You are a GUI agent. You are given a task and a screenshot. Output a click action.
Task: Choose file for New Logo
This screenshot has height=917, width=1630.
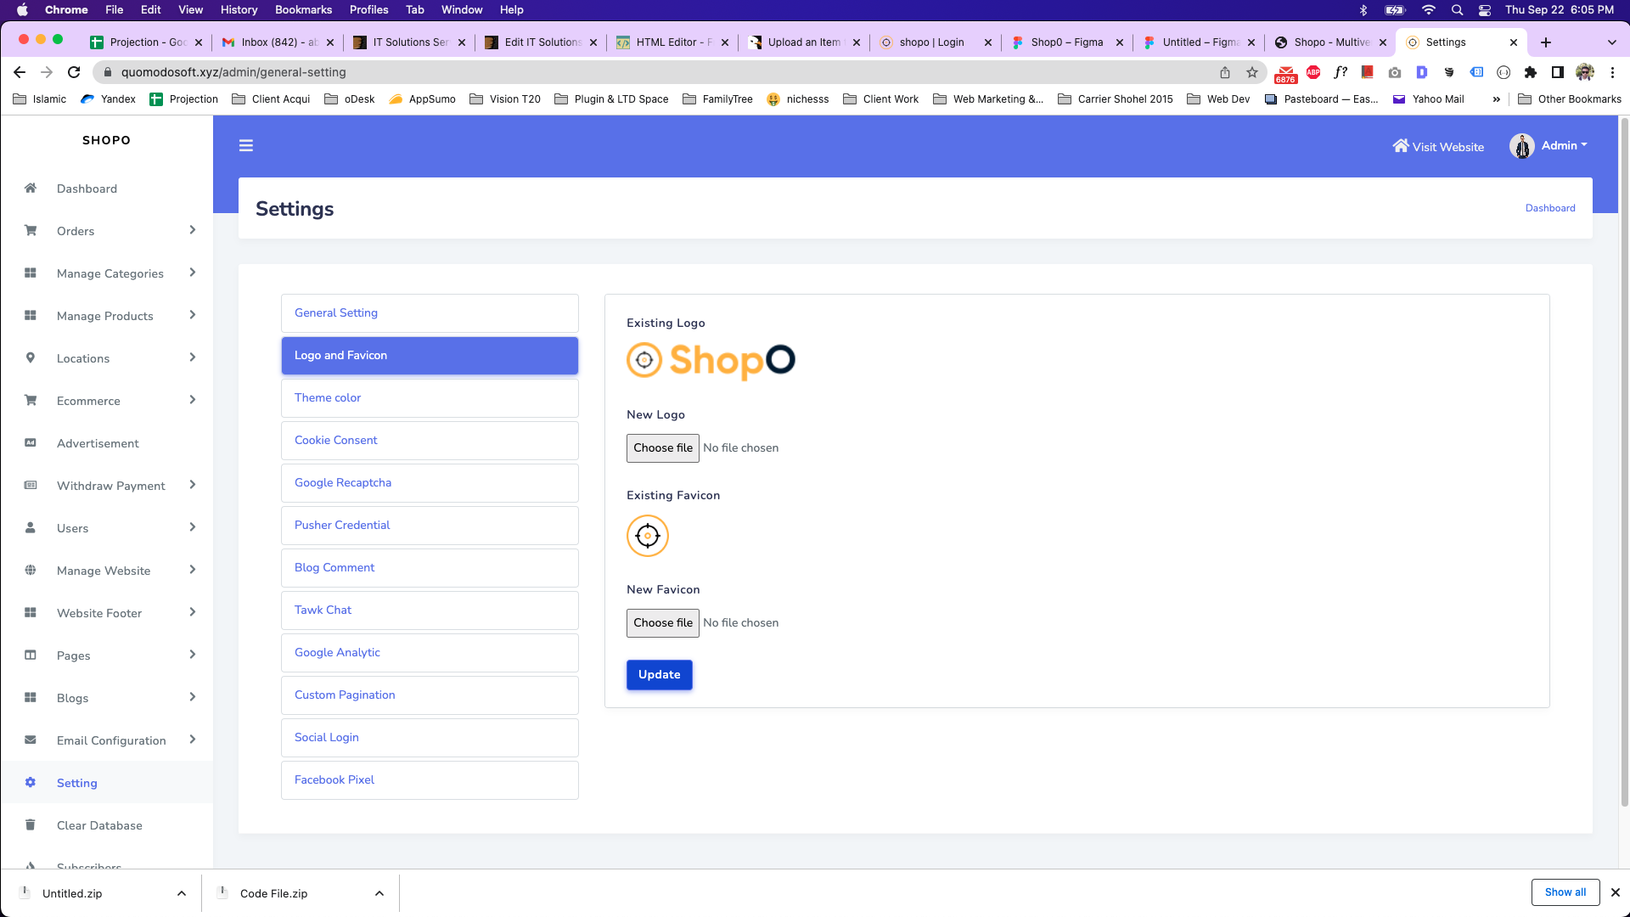pos(662,448)
